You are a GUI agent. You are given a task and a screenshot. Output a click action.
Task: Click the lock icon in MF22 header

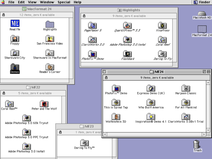(x=4, y=93)
